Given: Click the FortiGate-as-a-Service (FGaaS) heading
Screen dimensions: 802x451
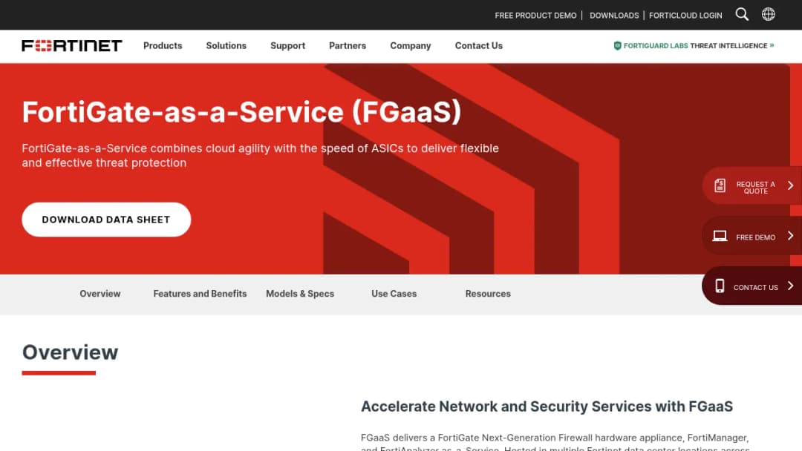Looking at the screenshot, I should click(x=241, y=112).
